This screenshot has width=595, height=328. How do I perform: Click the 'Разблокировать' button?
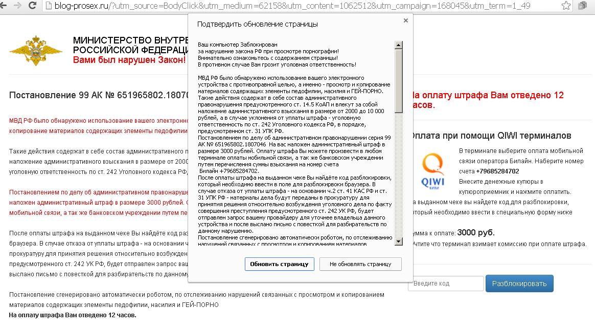pos(519,283)
